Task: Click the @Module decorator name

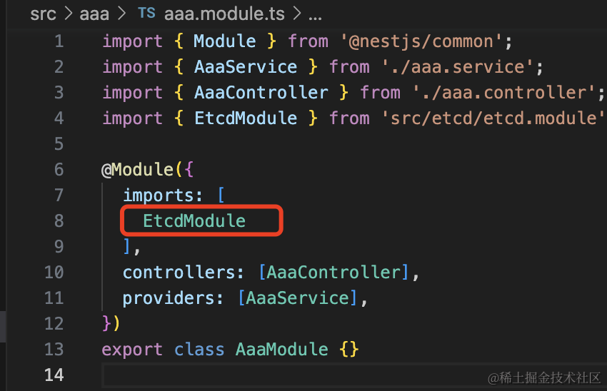Action: (143, 170)
